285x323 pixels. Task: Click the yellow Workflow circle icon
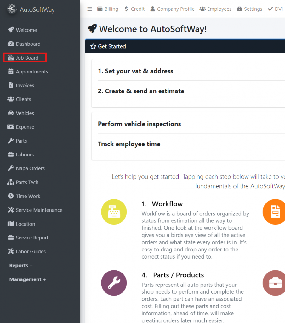[x=114, y=212]
